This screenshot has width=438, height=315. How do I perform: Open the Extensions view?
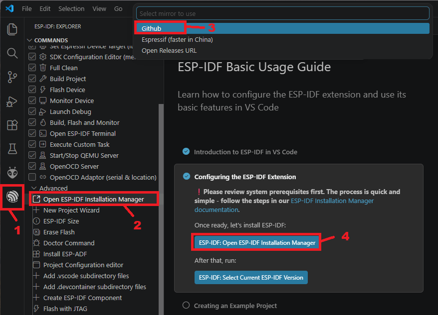(12, 125)
